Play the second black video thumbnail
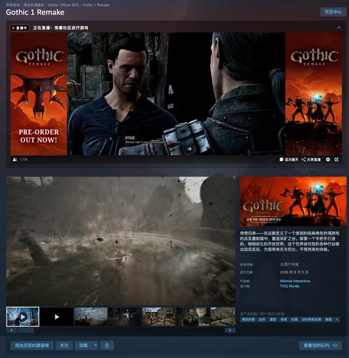349x358 pixels. pos(57,317)
